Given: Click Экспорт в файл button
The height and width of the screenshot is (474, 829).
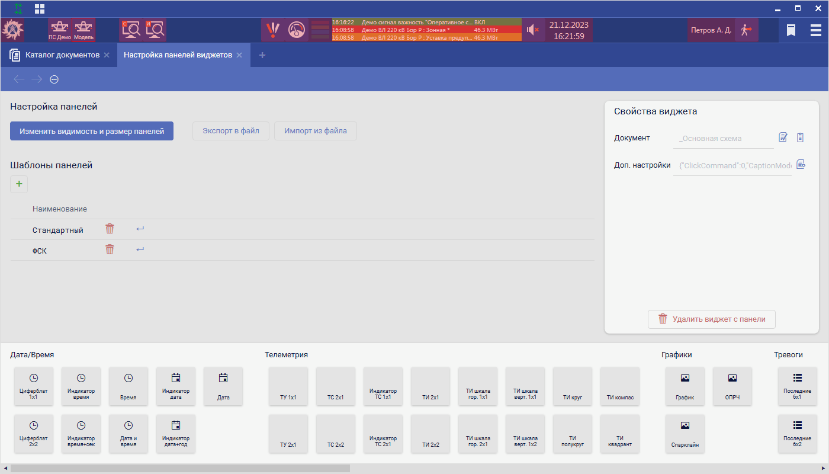Looking at the screenshot, I should coord(231,131).
